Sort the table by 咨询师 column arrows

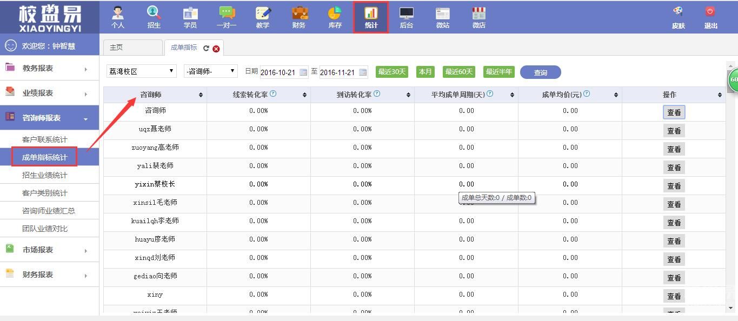click(x=201, y=95)
